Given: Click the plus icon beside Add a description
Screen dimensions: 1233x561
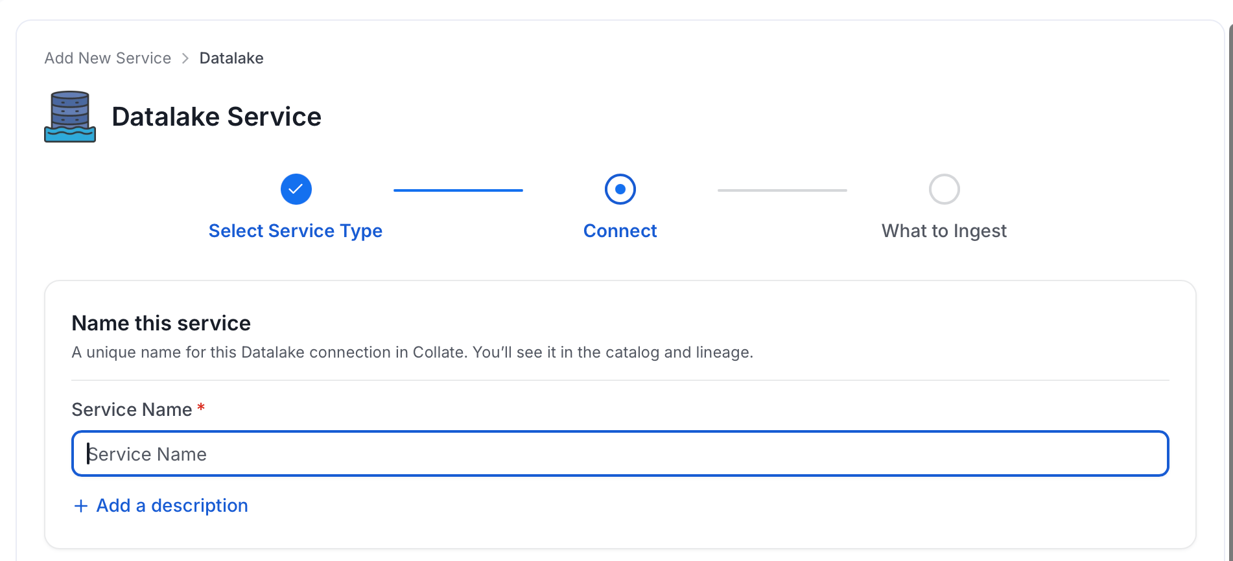Looking at the screenshot, I should tap(81, 506).
